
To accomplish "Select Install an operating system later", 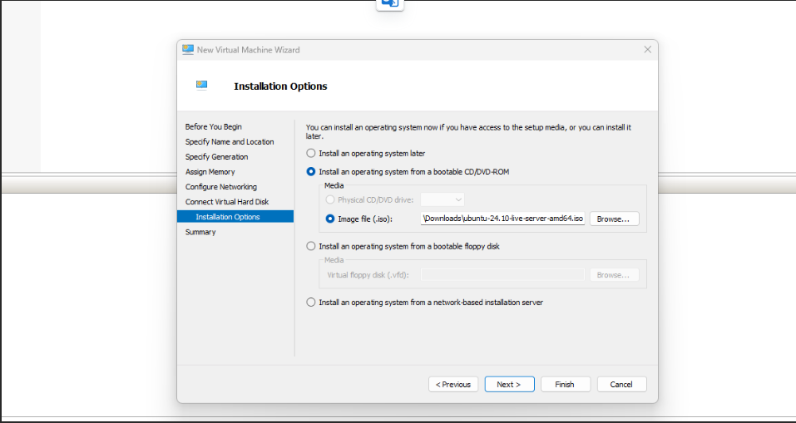I will click(311, 153).
